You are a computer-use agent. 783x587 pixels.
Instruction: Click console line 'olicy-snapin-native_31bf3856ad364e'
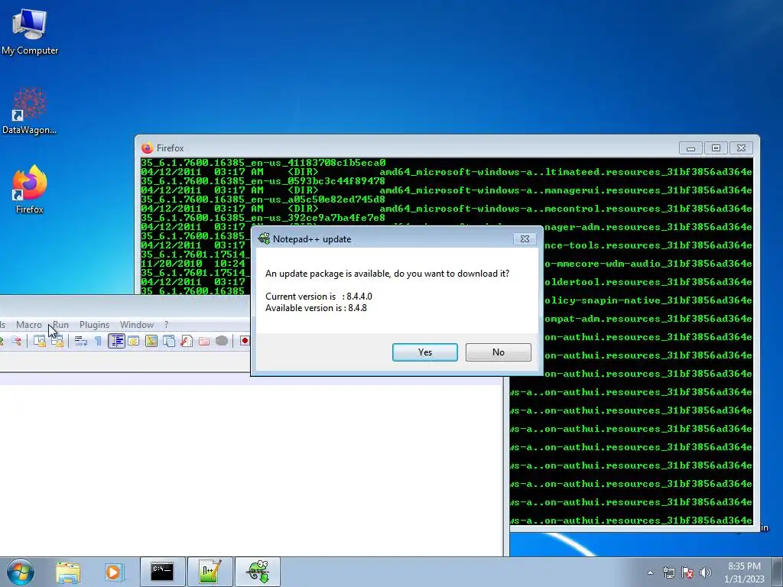tap(648, 300)
